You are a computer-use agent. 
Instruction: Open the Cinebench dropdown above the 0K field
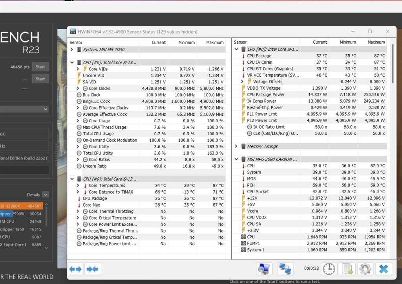click(25, 109)
